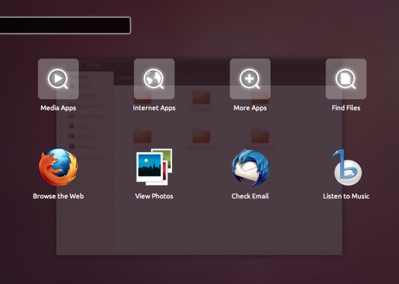
Task: Start the Banshee music player icon
Action: point(346,167)
